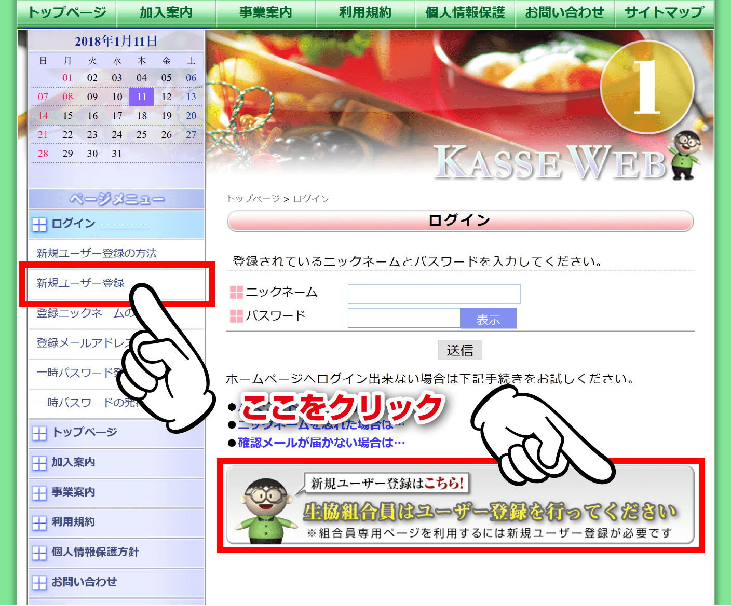
Task: Click 新規ユーザー登録 sidebar link
Action: (x=80, y=283)
